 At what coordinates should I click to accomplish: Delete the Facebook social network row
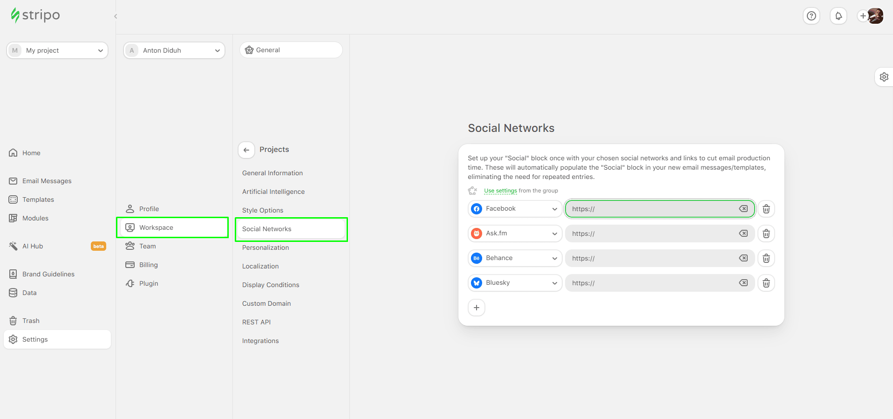(x=766, y=209)
